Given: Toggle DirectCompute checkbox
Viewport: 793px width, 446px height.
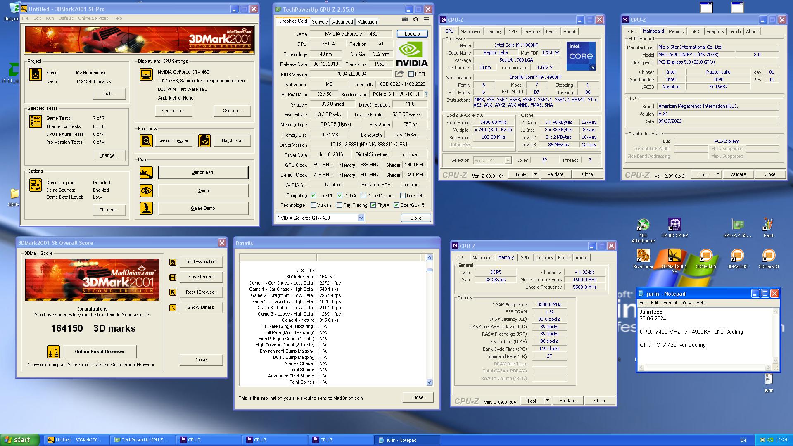Looking at the screenshot, I should point(363,196).
